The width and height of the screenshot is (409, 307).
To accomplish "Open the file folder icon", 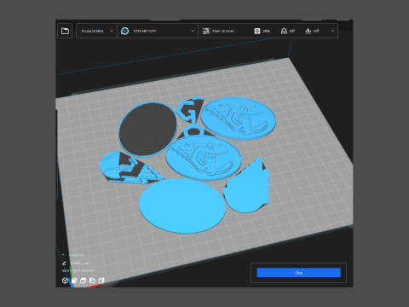I will 65,31.
